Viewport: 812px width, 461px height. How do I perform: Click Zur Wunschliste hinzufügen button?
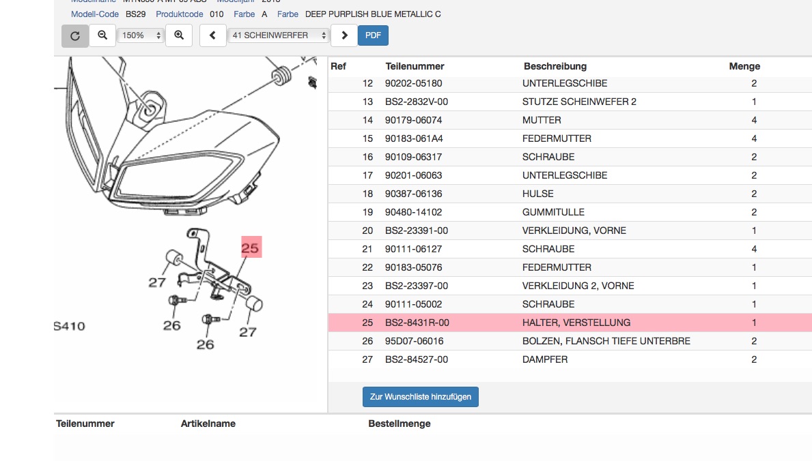420,397
